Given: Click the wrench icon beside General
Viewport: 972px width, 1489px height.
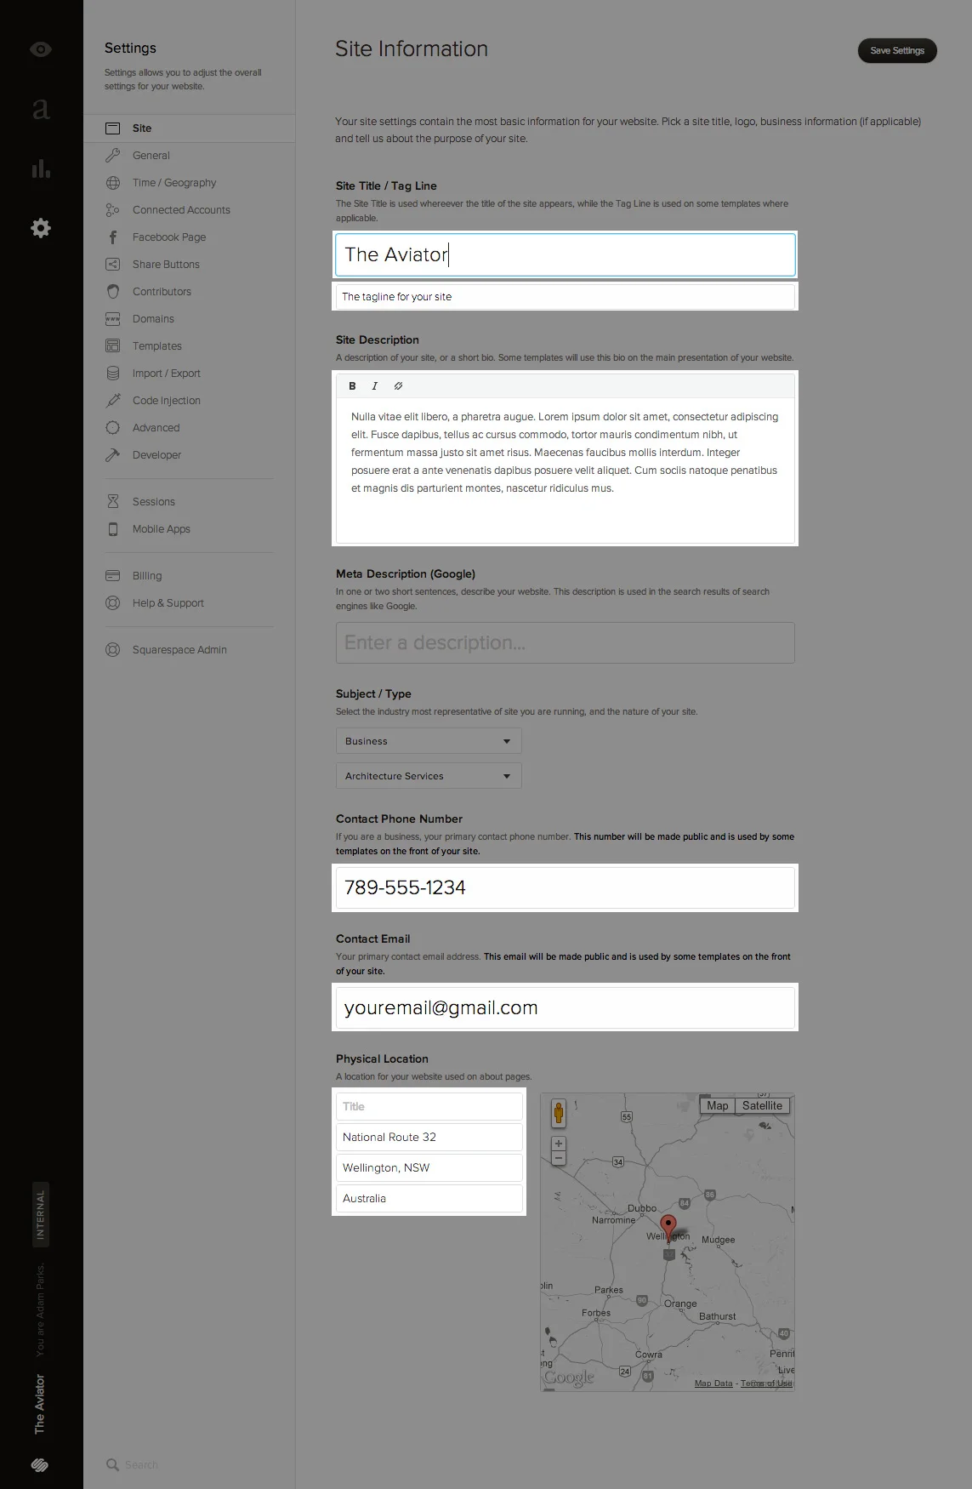Looking at the screenshot, I should (112, 156).
